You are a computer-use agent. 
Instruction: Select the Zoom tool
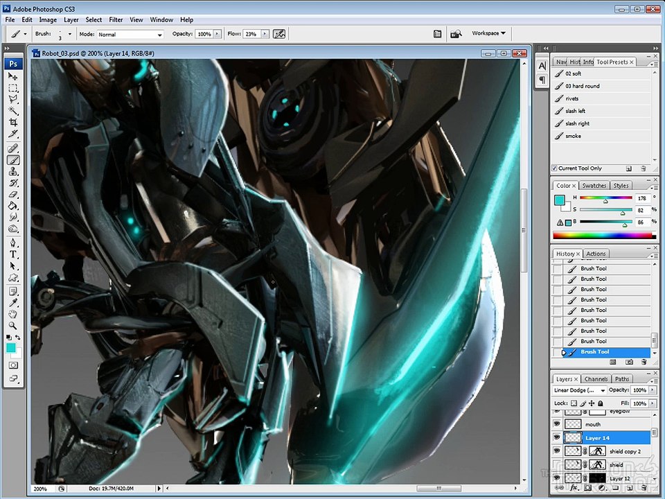13,326
